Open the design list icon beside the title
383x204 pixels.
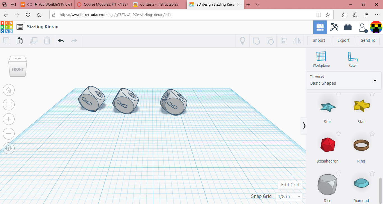tap(20, 27)
